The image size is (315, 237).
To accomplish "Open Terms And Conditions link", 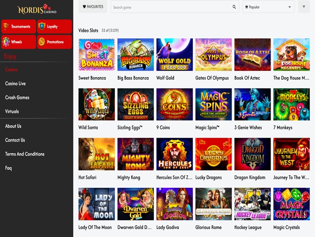I will point(25,154).
